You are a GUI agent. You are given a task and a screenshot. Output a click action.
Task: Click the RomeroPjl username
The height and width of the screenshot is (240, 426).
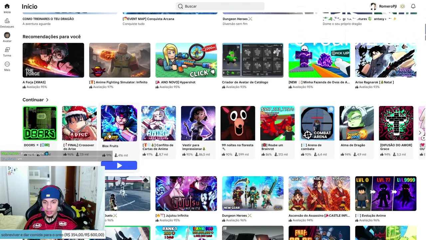pyautogui.click(x=388, y=6)
